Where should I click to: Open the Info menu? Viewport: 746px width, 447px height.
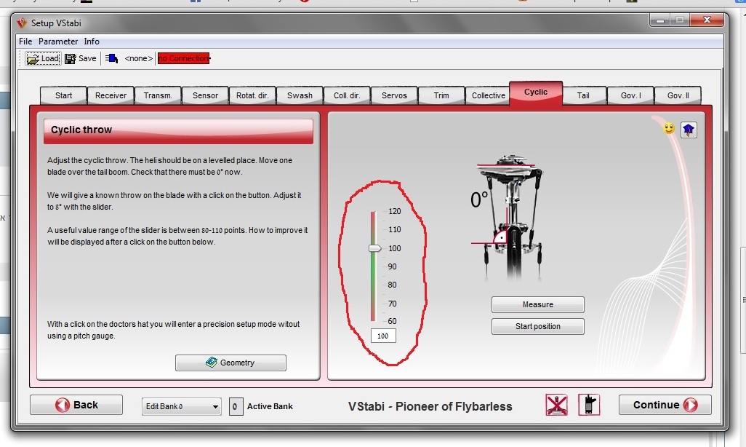pyautogui.click(x=92, y=41)
